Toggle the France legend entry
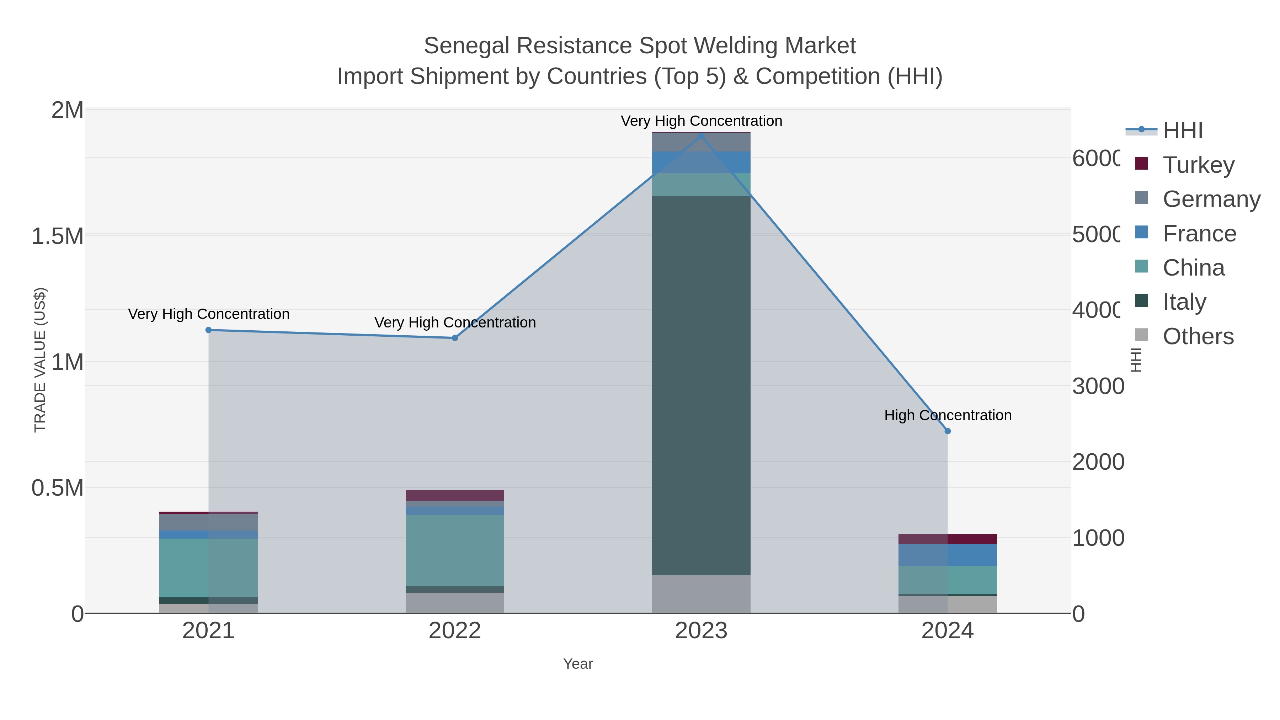The width and height of the screenshot is (1280, 720). (x=1185, y=233)
